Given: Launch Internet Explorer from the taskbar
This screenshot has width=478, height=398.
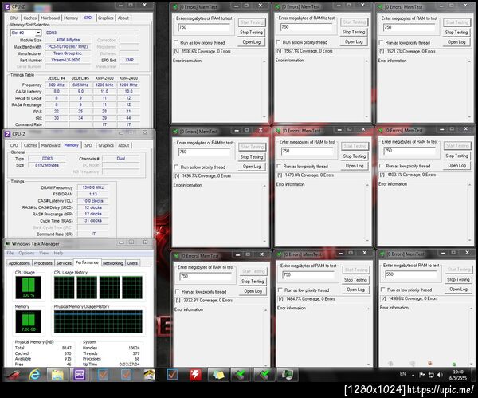Looking at the screenshot, I should click(34, 375).
